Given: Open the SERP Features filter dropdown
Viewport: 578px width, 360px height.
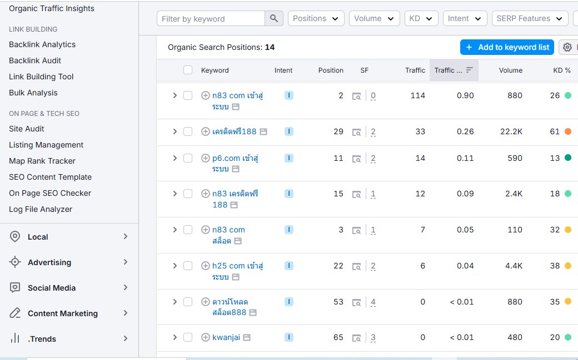Looking at the screenshot, I should click(530, 18).
